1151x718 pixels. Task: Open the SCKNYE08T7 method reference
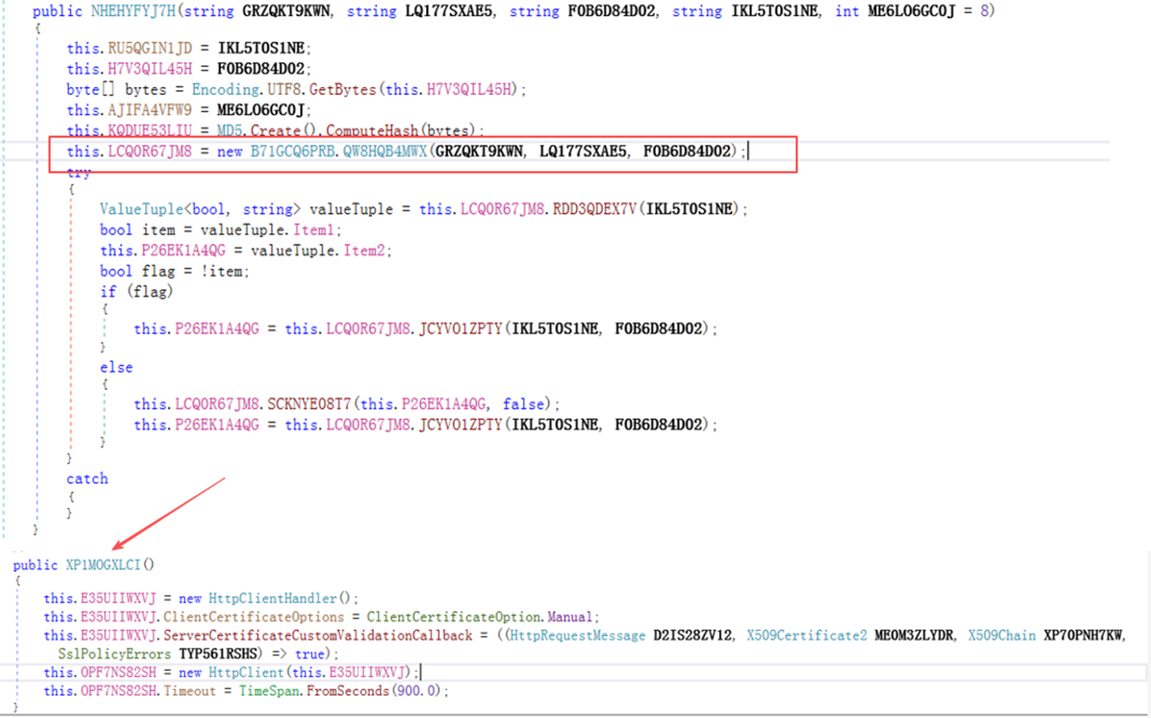[309, 404]
